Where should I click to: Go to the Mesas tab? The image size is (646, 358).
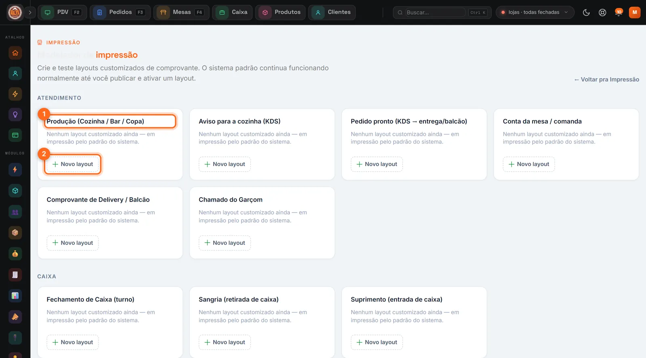point(181,12)
